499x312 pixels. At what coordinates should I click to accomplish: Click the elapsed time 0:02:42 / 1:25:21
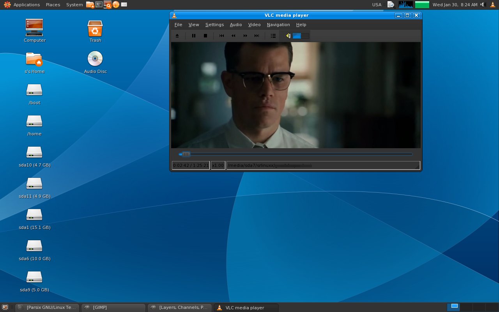191,165
